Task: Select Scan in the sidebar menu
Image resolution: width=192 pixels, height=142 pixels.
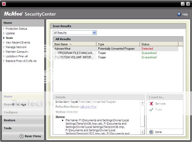Action: pyautogui.click(x=9, y=38)
